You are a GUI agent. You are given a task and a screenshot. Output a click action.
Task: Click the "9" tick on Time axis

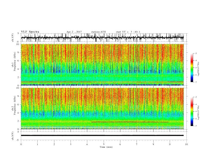(170, 144)
